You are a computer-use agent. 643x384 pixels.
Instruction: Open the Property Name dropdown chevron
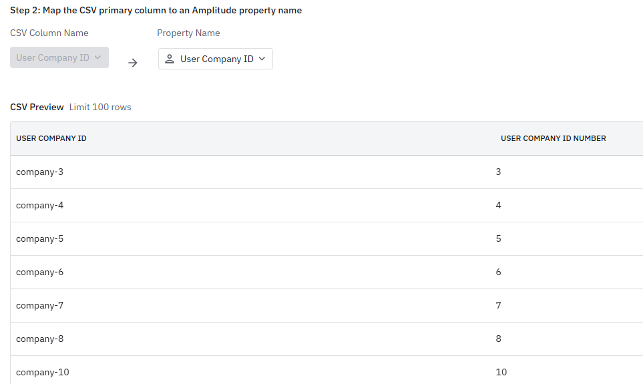(x=262, y=59)
